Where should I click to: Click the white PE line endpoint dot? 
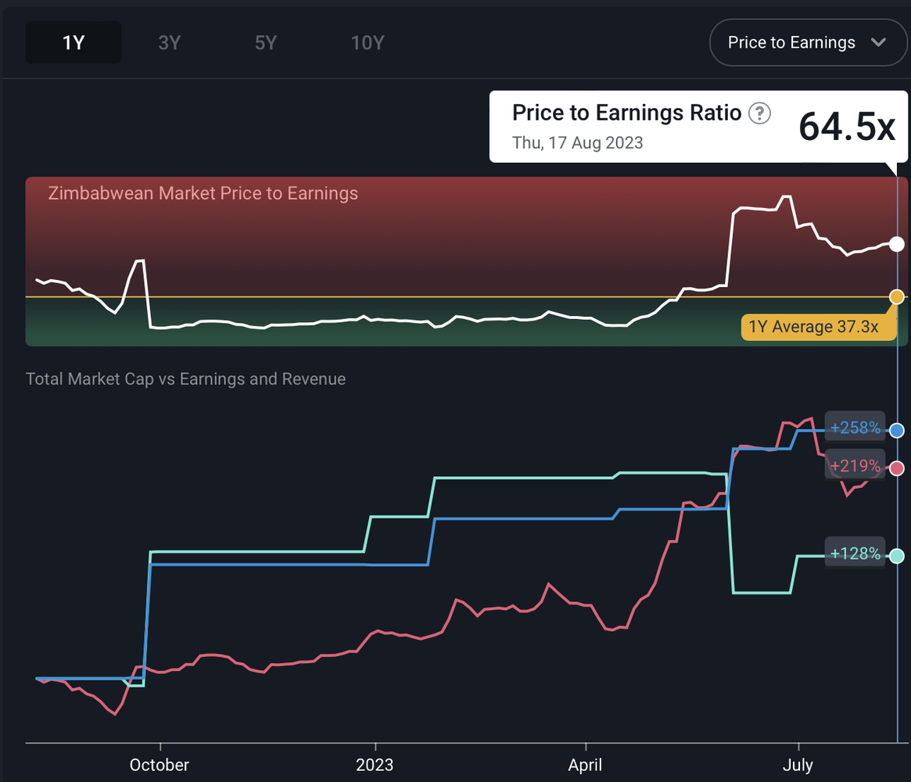[x=897, y=244]
